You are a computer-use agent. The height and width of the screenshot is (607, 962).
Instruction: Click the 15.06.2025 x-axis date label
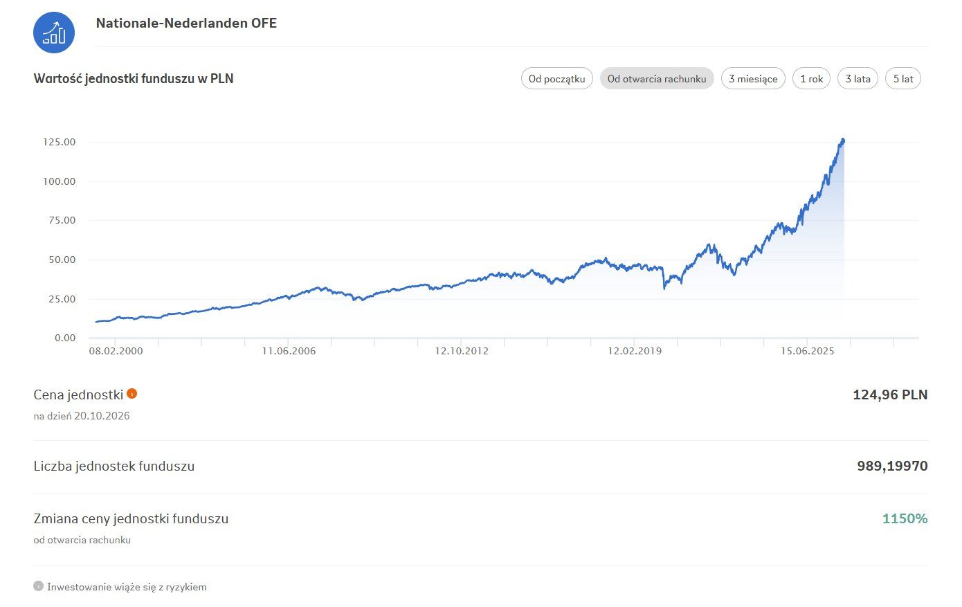(x=808, y=351)
